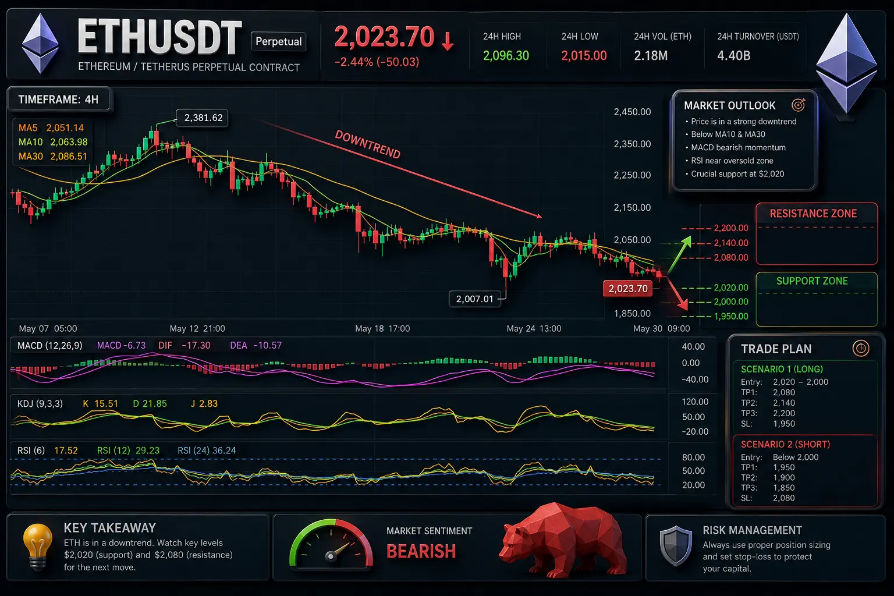Screen dimensions: 894x596
Task: Click the KEY TAKEAWAY heading
Action: click(x=110, y=528)
